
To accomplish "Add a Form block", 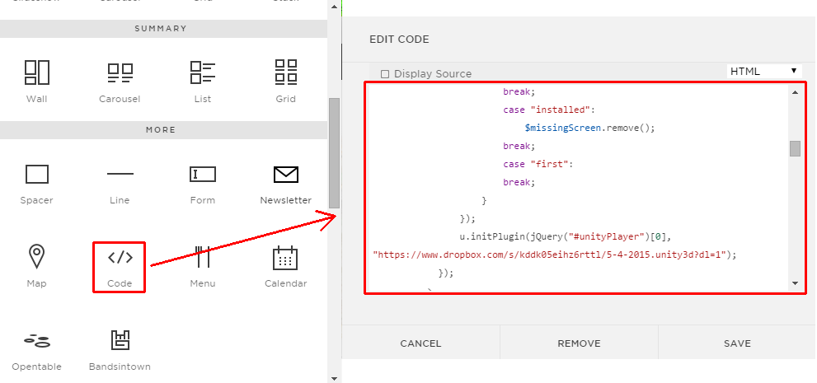I will [x=203, y=174].
